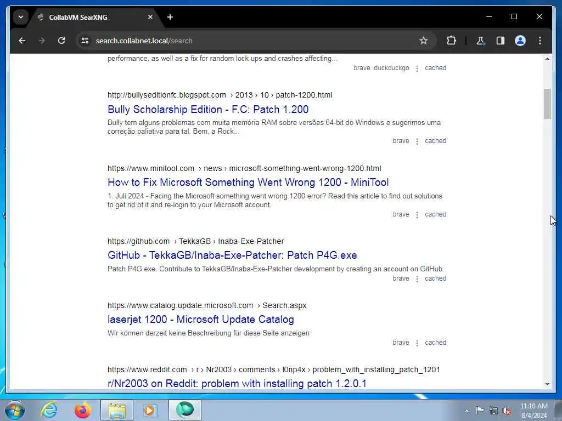The width and height of the screenshot is (562, 421).
Task: Click duckduckgo engine label in top result
Action: pyautogui.click(x=391, y=67)
